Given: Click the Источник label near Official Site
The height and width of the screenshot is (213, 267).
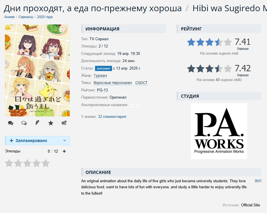Looking at the screenshot, I should click(231, 205).
